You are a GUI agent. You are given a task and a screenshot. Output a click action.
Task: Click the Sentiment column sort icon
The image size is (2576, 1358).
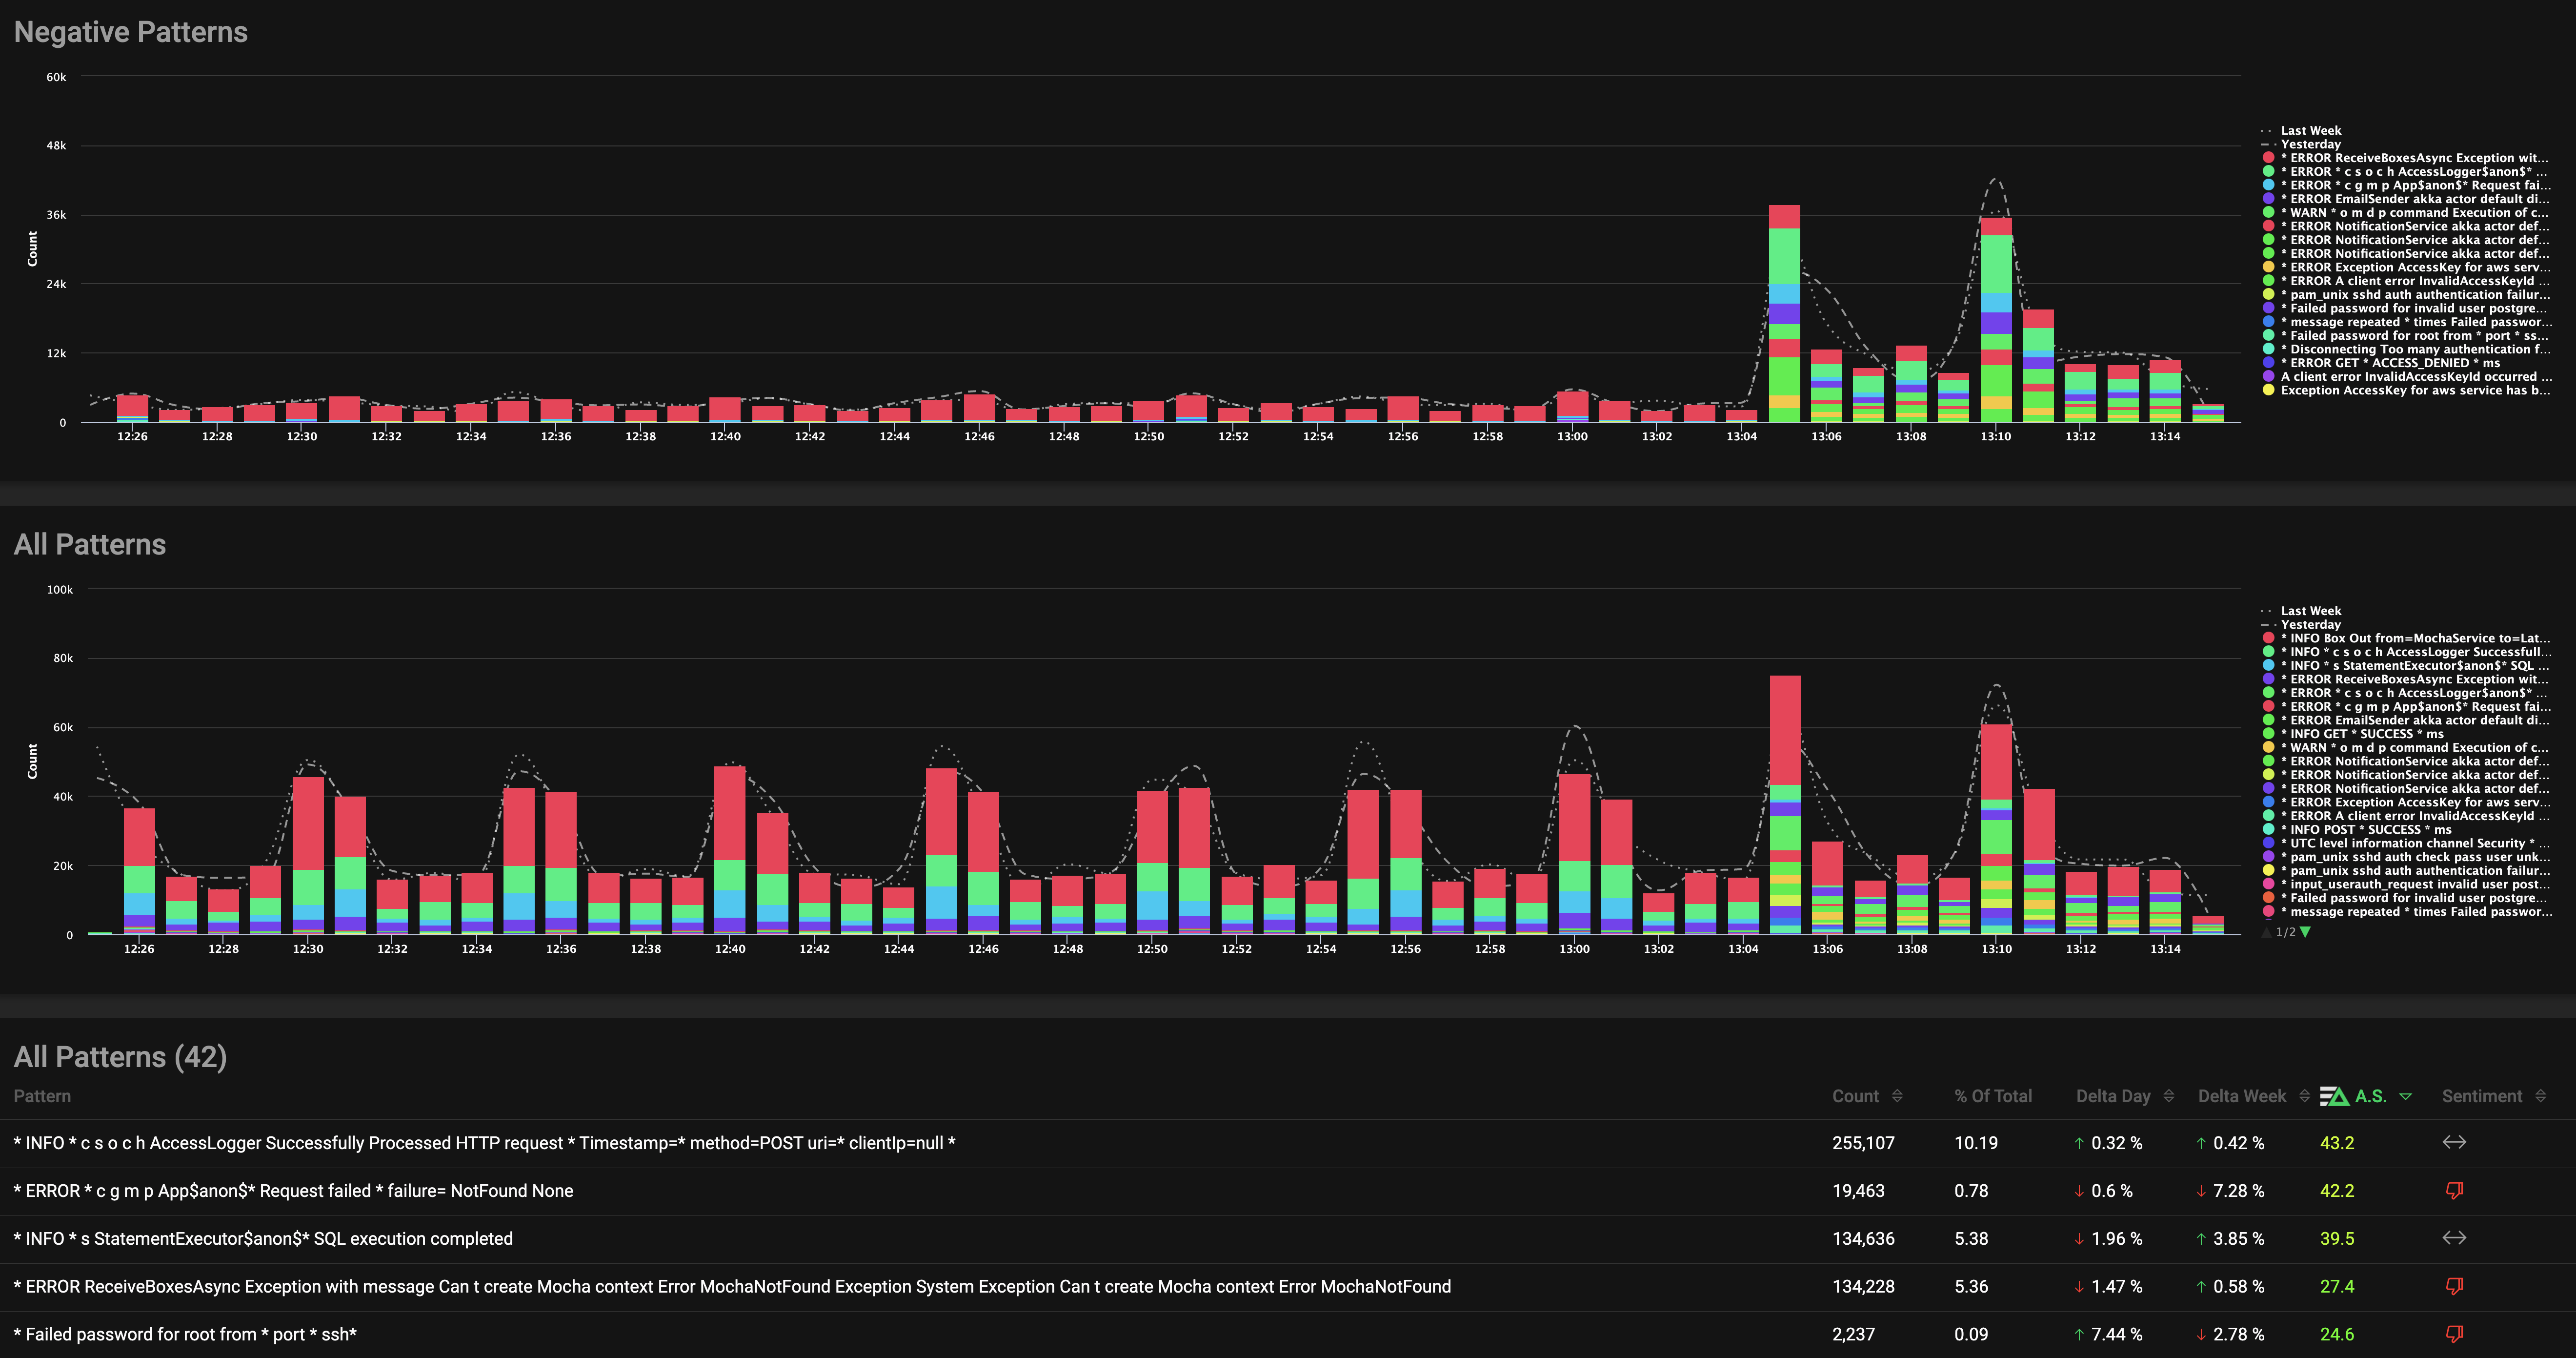[x=2540, y=1096]
